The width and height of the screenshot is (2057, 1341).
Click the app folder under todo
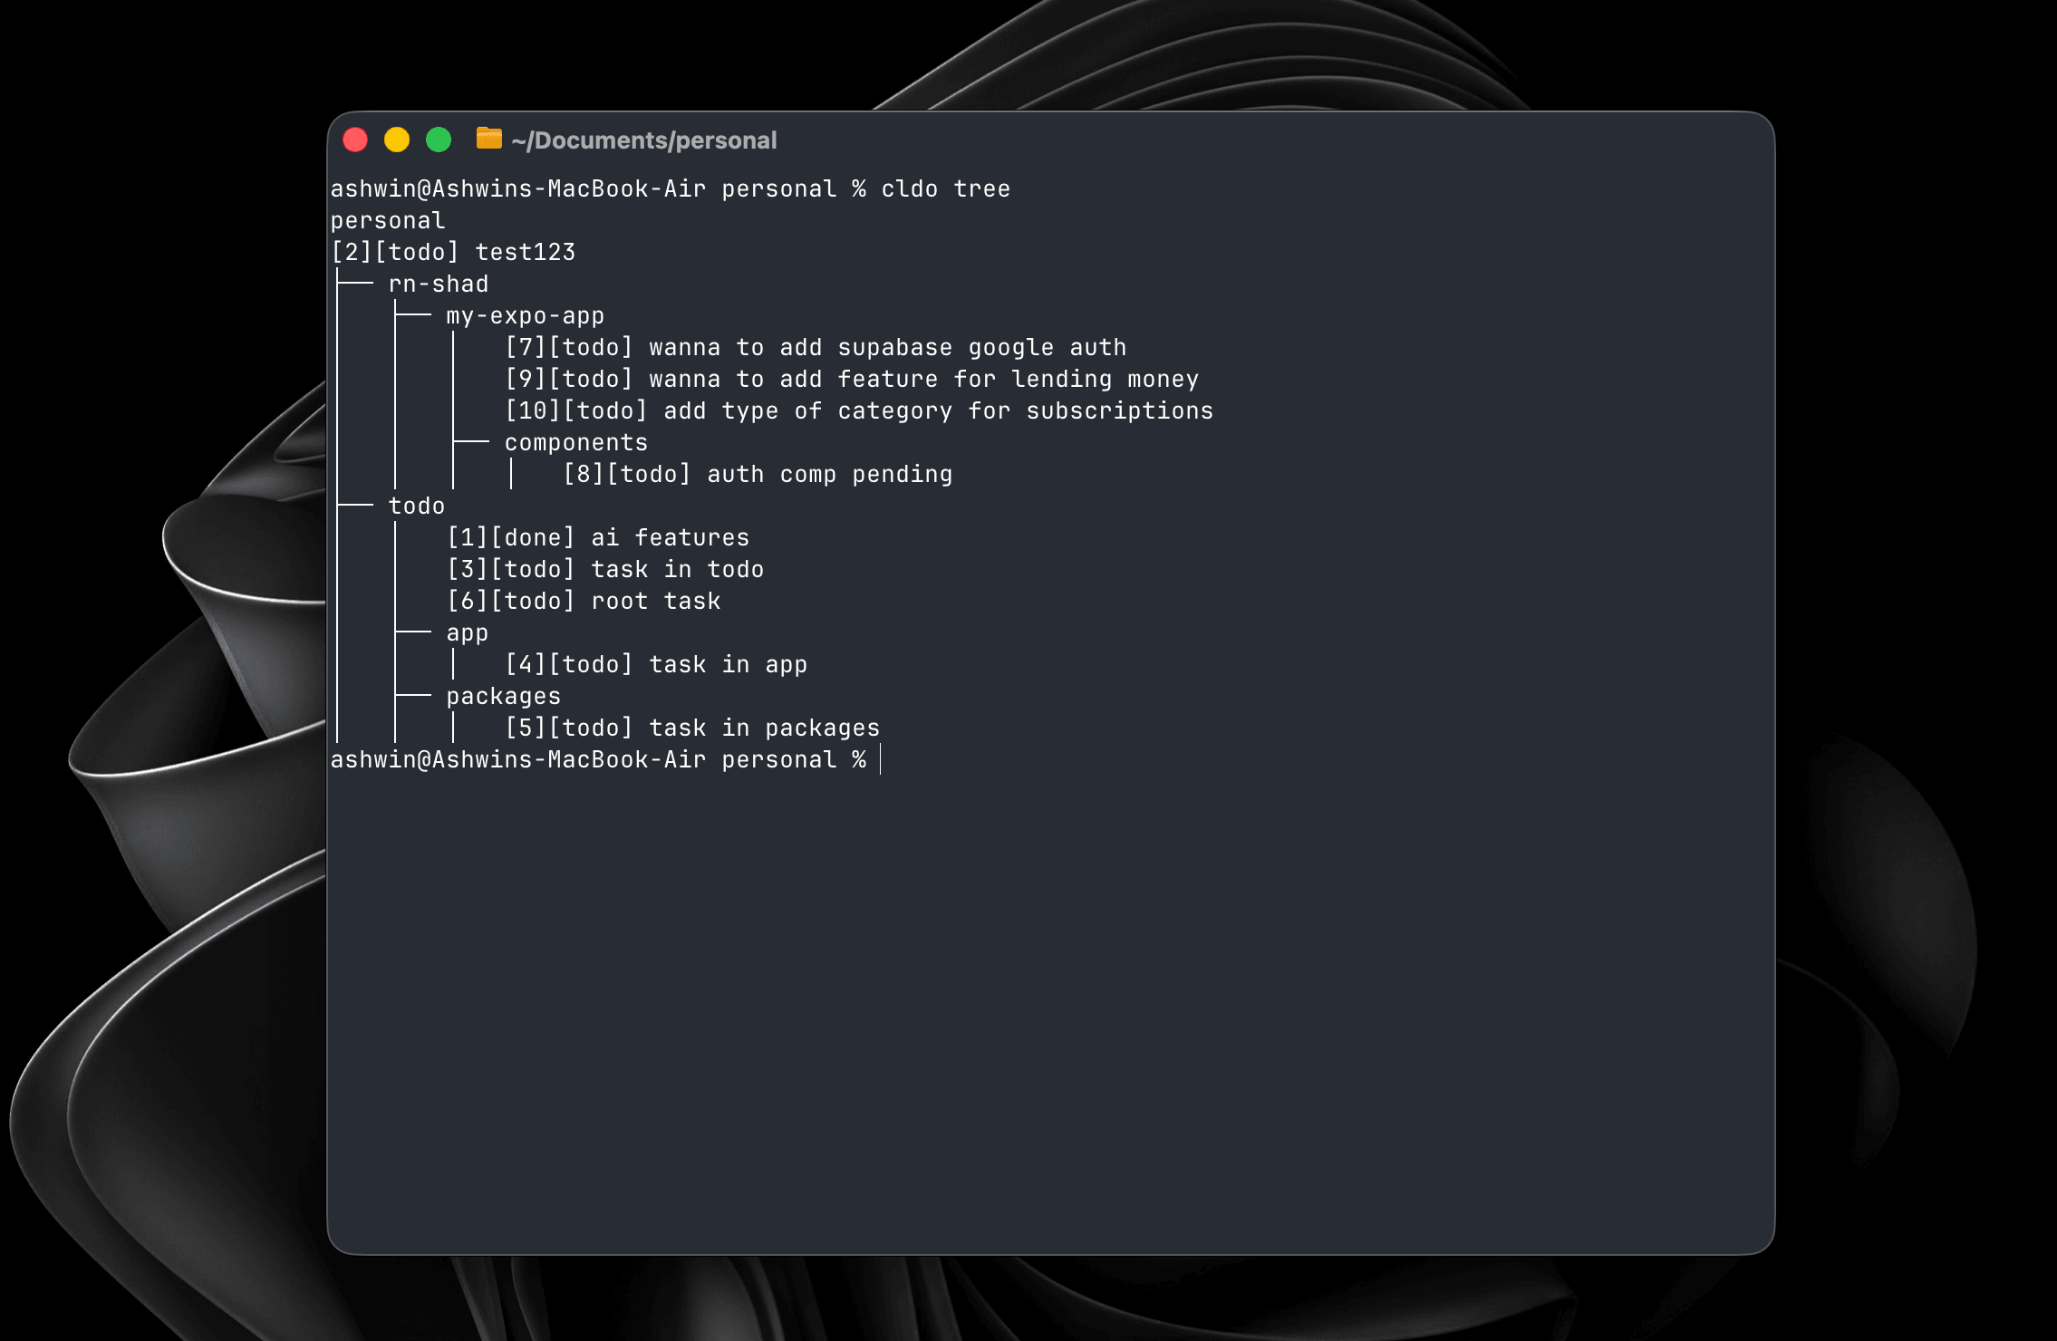click(x=468, y=633)
